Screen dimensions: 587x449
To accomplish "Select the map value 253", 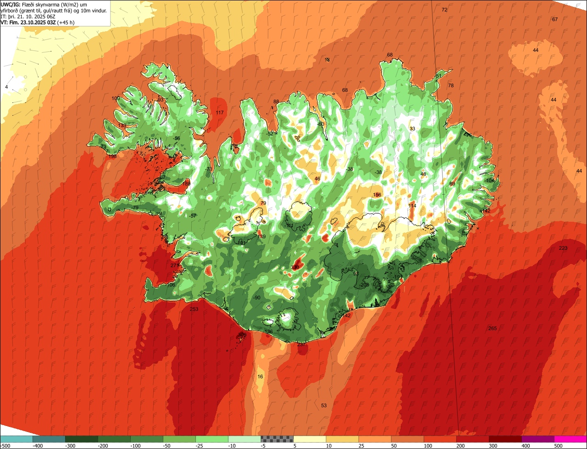I will tap(194, 309).
